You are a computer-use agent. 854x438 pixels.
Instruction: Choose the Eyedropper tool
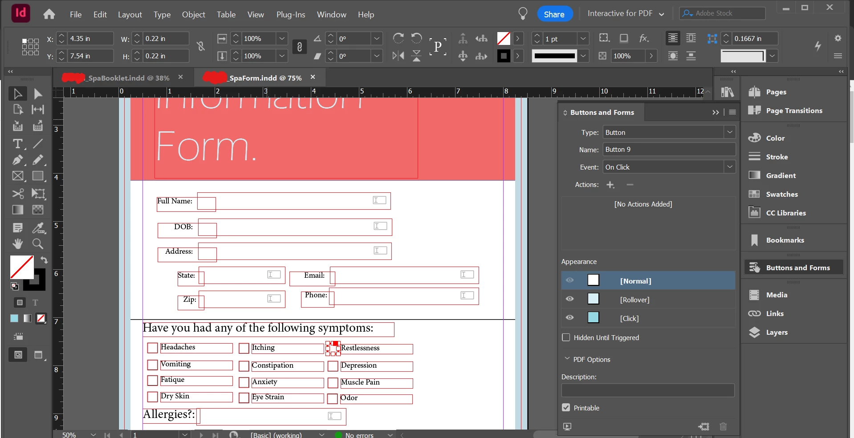(x=38, y=228)
